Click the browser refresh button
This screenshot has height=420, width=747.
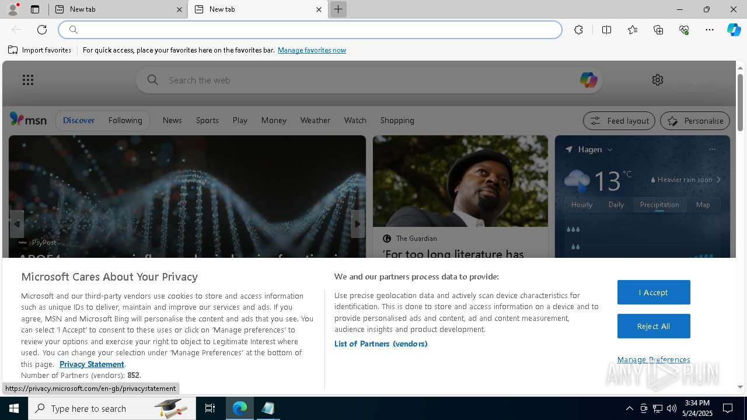(x=42, y=30)
